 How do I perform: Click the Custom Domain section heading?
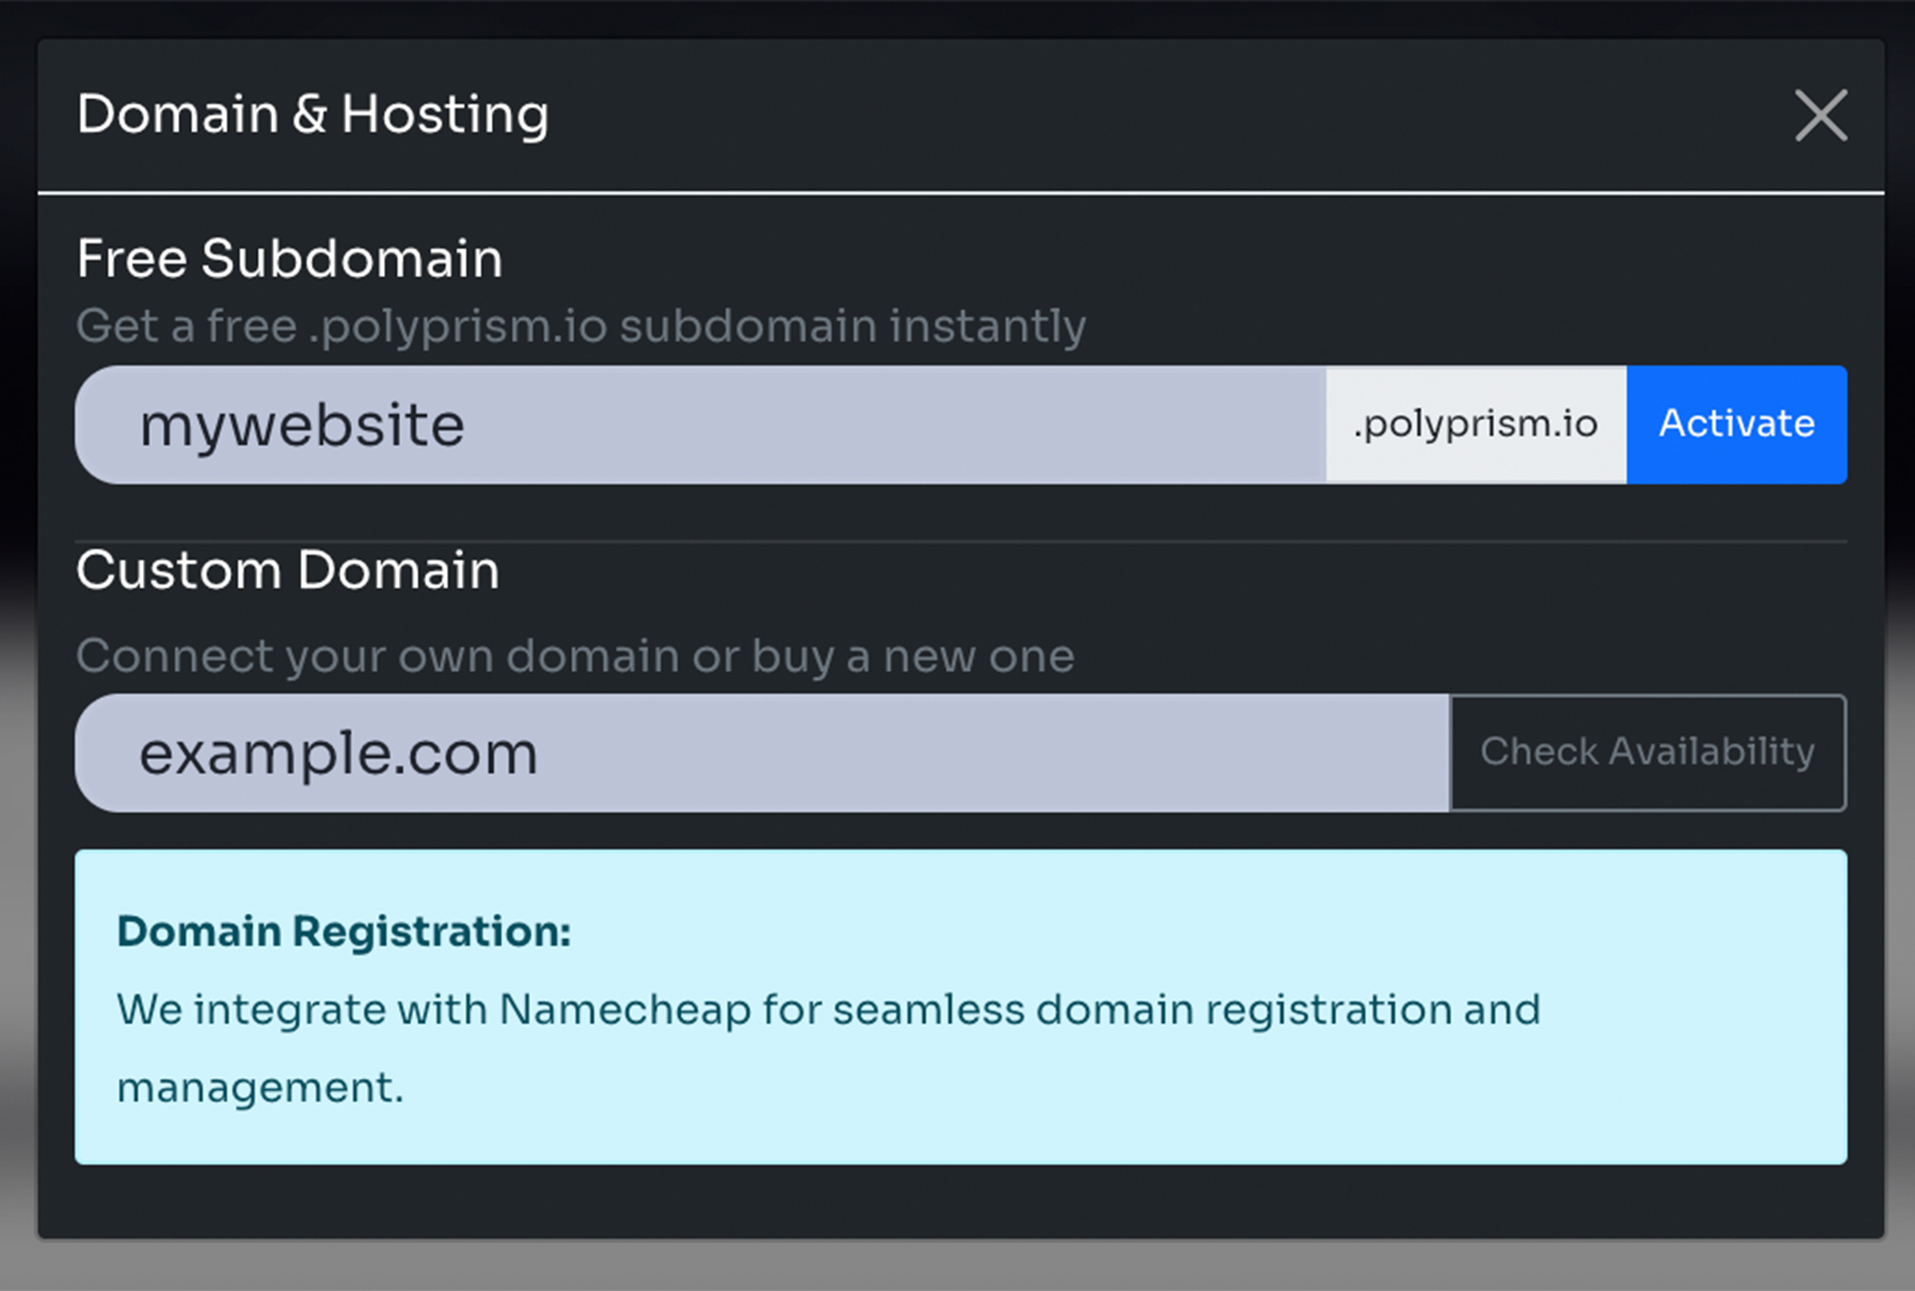point(287,568)
